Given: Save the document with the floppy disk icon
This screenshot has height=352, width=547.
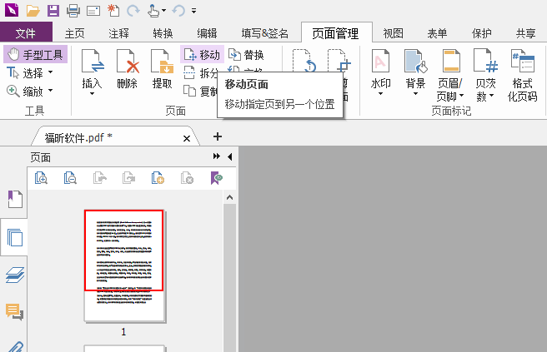Looking at the screenshot, I should 53,11.
